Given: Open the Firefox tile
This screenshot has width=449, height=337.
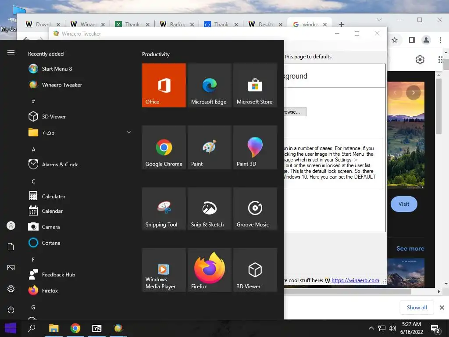Looking at the screenshot, I should coord(209,270).
